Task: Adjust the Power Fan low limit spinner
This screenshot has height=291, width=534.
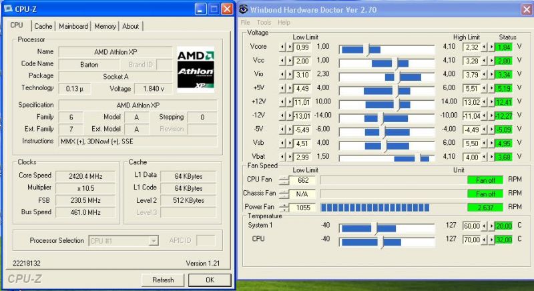Action: point(284,208)
